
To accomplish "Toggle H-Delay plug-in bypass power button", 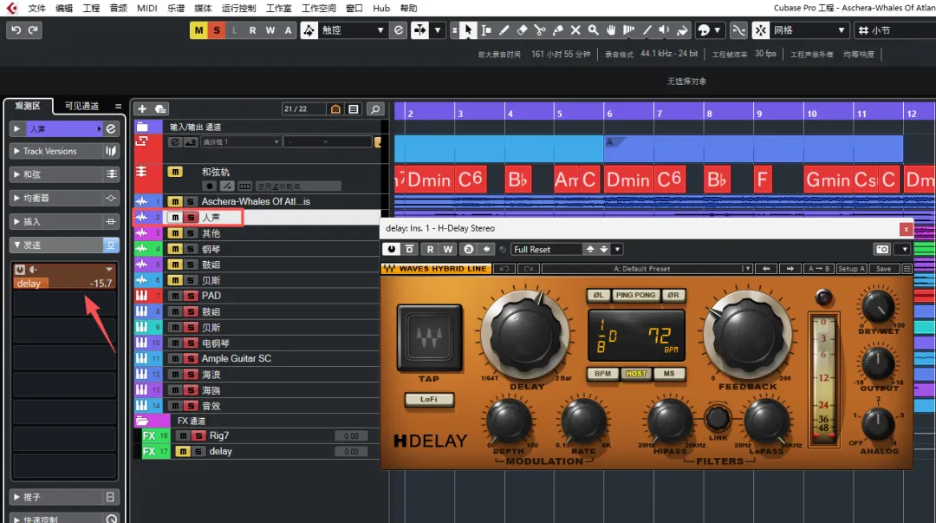I will (392, 249).
